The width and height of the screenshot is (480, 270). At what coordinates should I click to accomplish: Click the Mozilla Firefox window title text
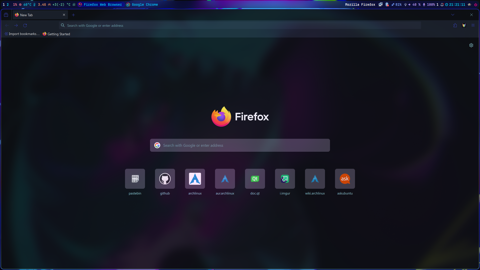pyautogui.click(x=360, y=4)
